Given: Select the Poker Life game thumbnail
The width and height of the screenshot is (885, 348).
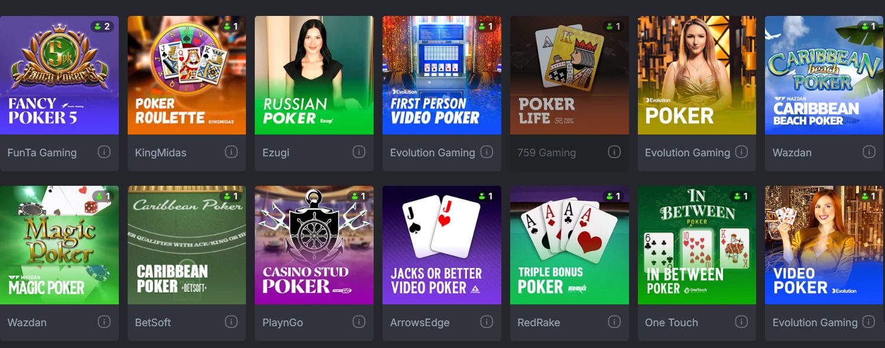Looking at the screenshot, I should coord(569,75).
